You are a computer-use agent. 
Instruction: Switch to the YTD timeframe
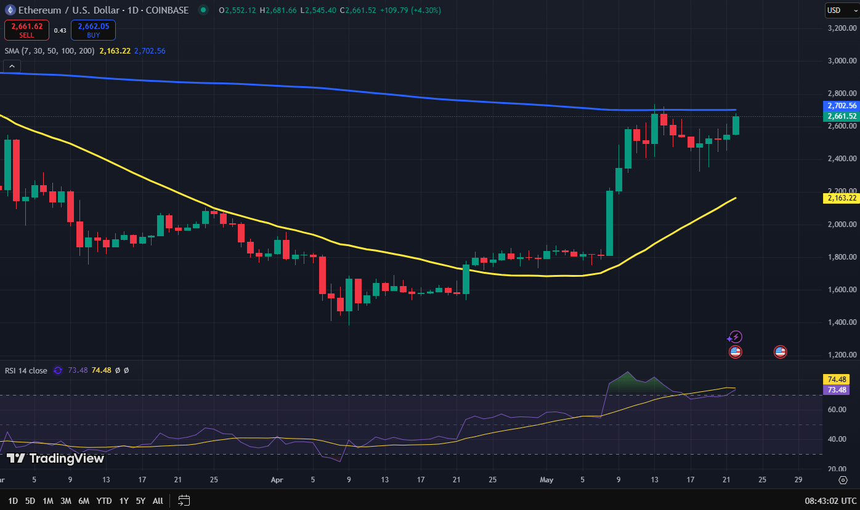point(103,501)
